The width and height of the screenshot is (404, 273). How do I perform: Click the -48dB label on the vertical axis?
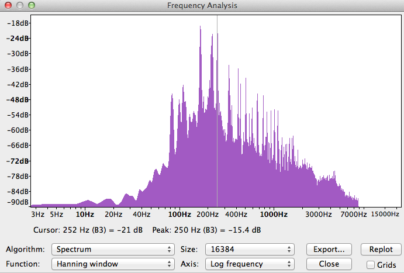click(x=20, y=99)
